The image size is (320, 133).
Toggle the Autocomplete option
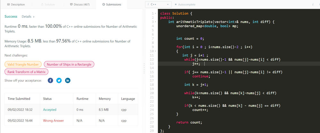185,4
